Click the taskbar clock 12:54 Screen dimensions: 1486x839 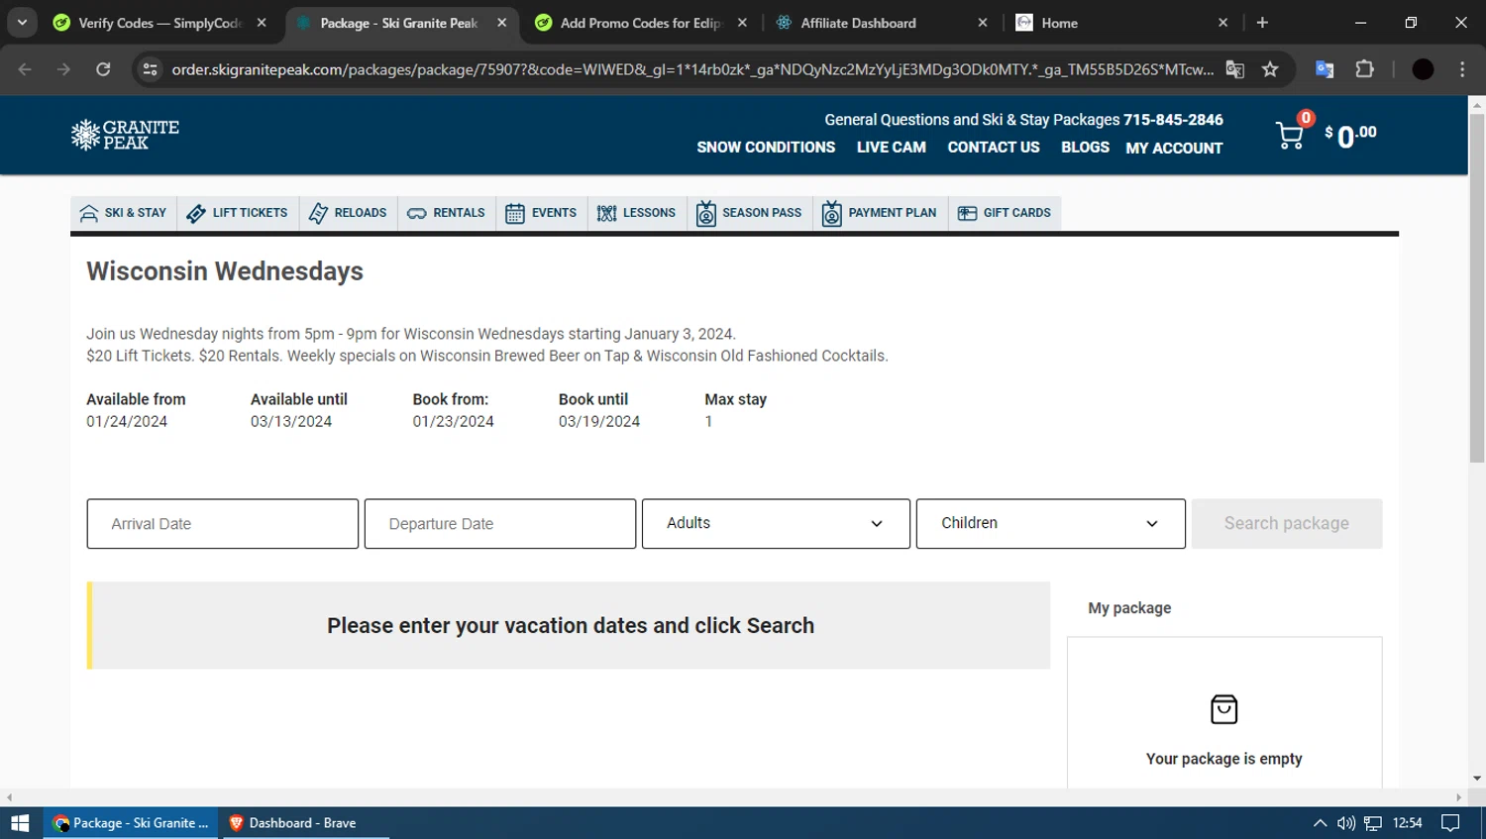coord(1407,823)
